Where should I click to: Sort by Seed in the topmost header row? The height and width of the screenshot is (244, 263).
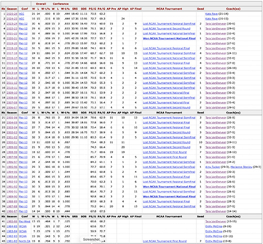click(x=200, y=8)
